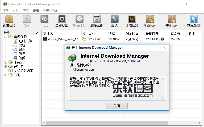Click the 新建任务 new task toolbar icon
Image resolution: width=204 pixels, height=127 pixels.
point(9,19)
